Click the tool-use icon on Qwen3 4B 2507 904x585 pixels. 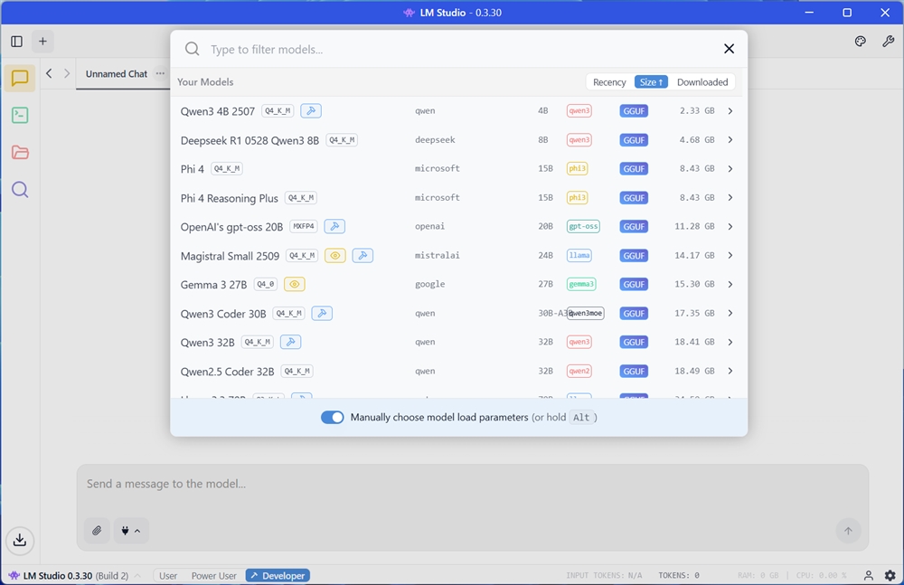click(x=311, y=111)
